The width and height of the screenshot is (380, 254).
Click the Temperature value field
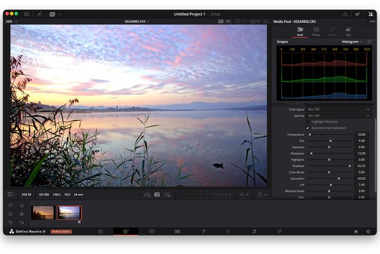[361, 135]
